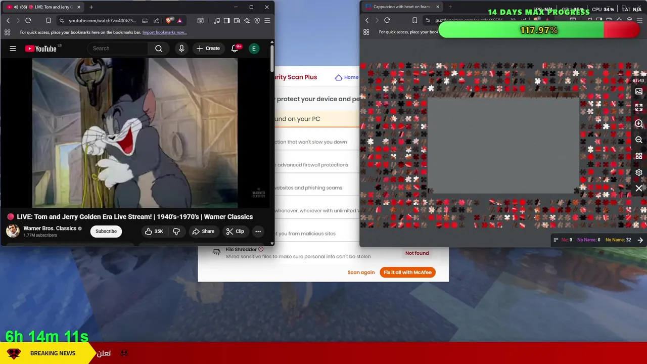This screenshot has width=647, height=364.
Task: Reload the YouTube page
Action: [x=28, y=20]
